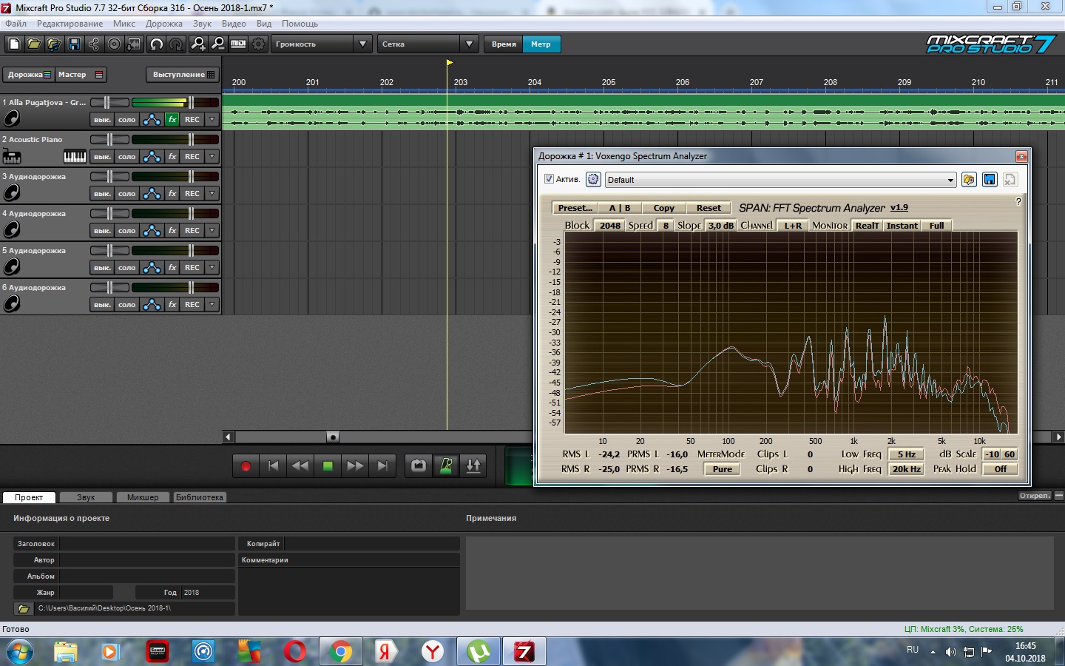Screen dimensions: 1065x666
Task: Open the Default preset dropdown in analyzer
Action: coord(950,180)
